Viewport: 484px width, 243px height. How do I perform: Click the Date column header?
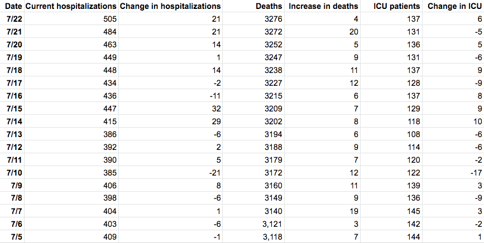pos(11,7)
